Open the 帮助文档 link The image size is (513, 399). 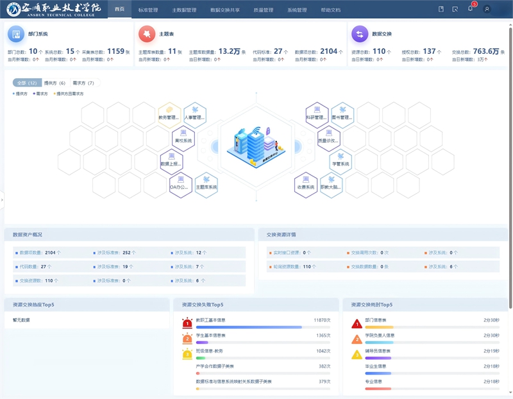coord(330,10)
